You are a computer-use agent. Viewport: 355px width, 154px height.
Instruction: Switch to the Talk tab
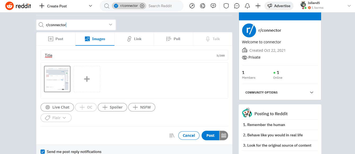[x=213, y=39]
